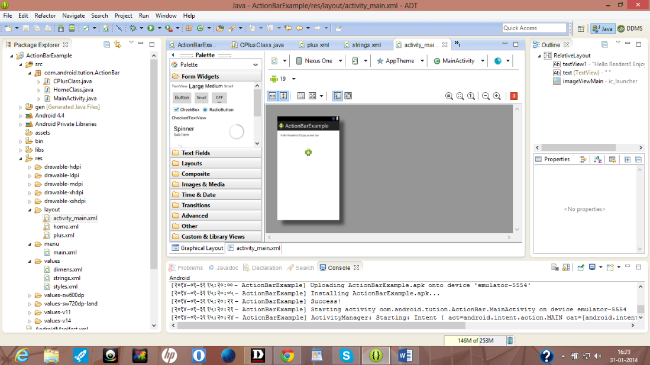Collapse the values folder in tree
Image resolution: width=650 pixels, height=365 pixels.
point(30,261)
